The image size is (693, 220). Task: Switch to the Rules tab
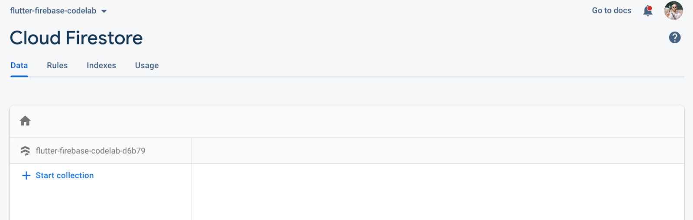(x=57, y=66)
